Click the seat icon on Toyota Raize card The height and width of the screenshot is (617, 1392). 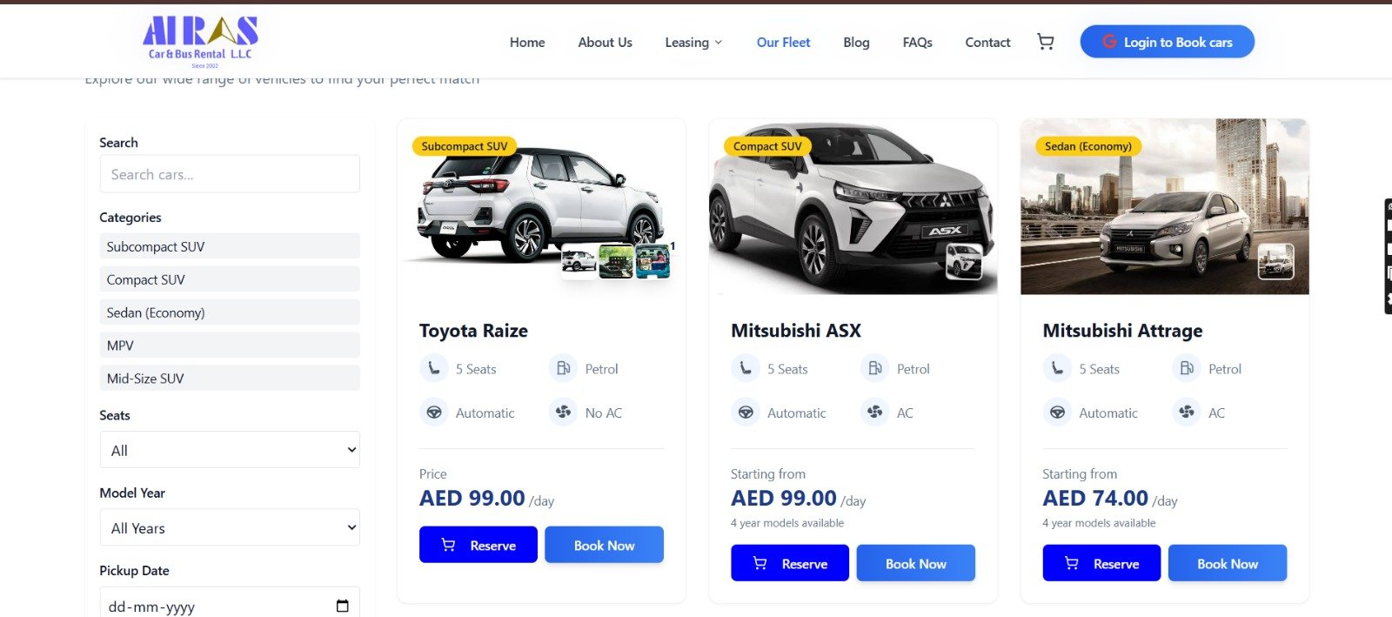[433, 368]
